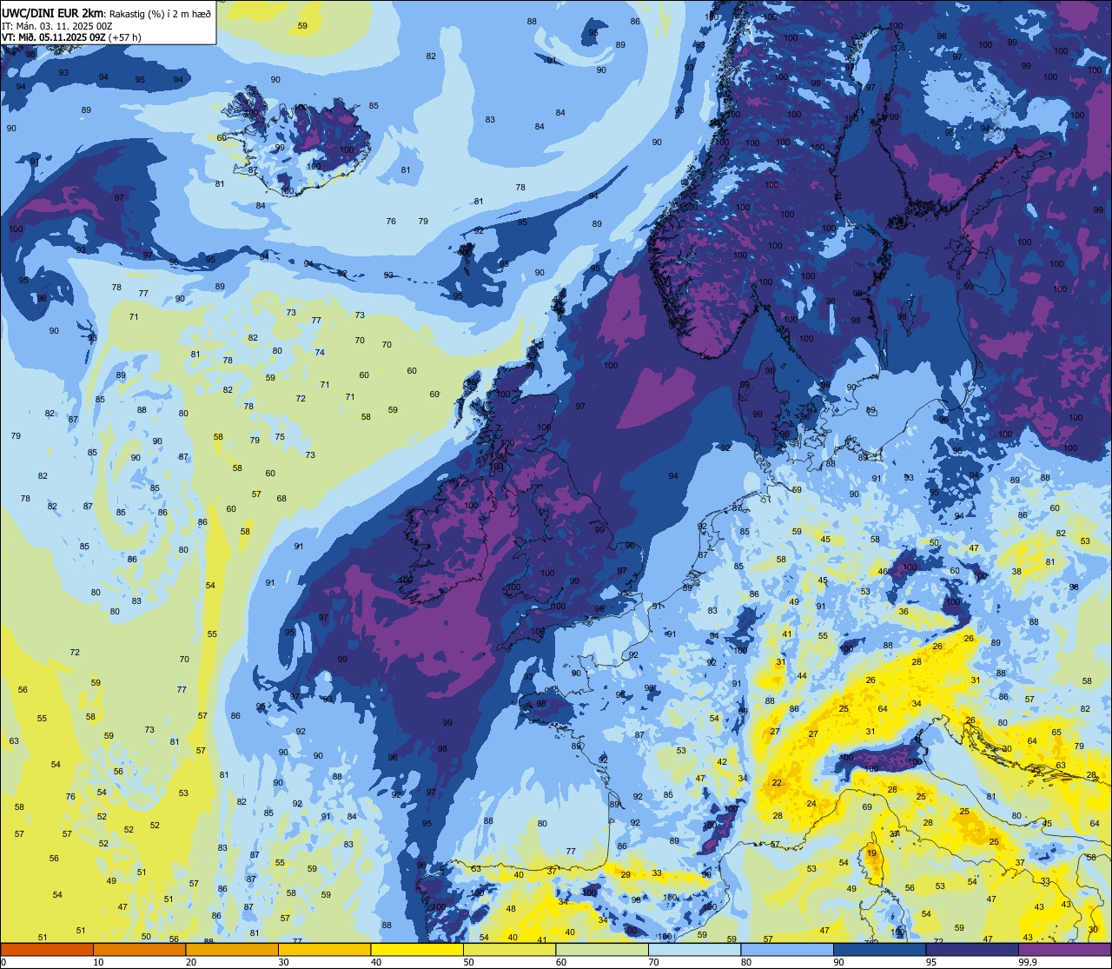Click the humidity value 36 on the map
This screenshot has width=1112, height=969.
(903, 612)
